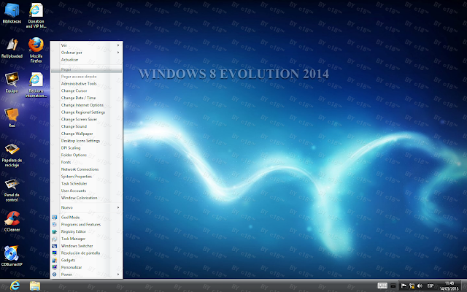Click the volume speaker tray icon
Viewport: 467px width, 292px height.
tap(420, 286)
